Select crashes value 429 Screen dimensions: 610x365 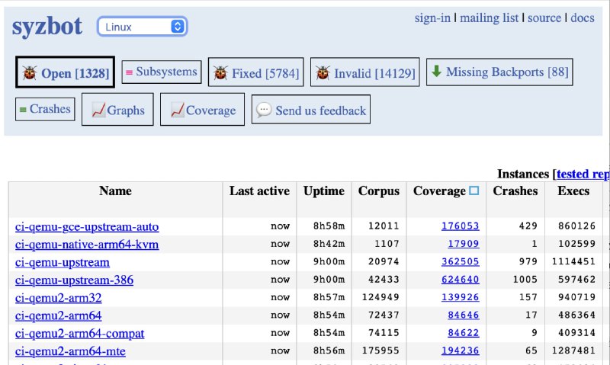[x=528, y=226]
